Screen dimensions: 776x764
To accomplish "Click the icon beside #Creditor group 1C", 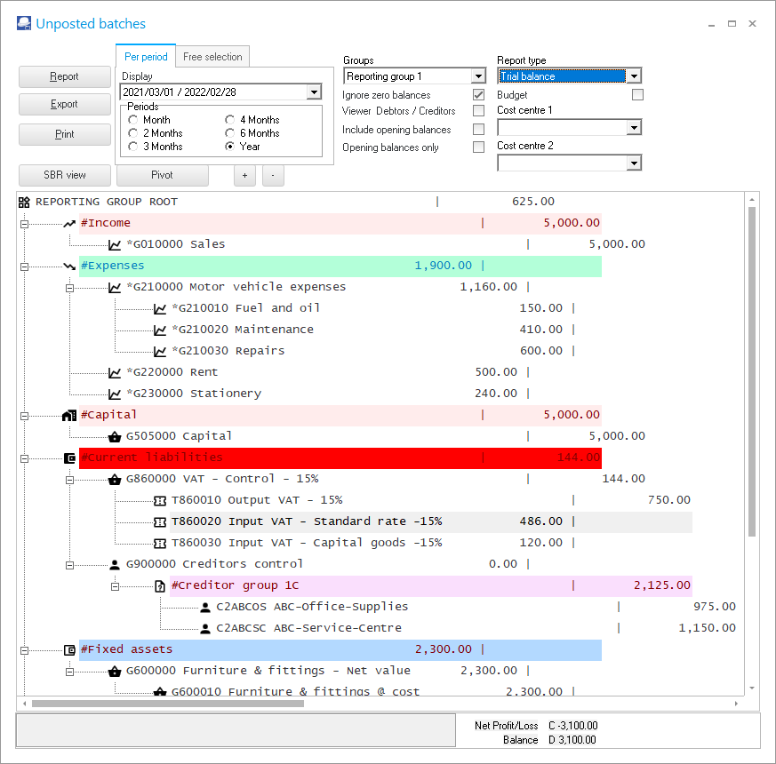I will (160, 585).
